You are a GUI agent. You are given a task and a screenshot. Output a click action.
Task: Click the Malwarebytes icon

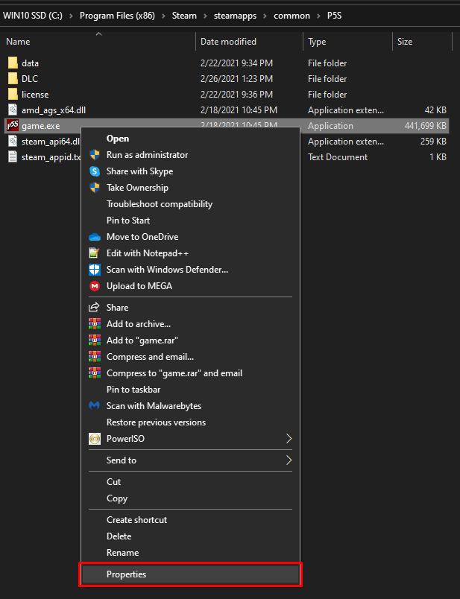click(x=95, y=406)
